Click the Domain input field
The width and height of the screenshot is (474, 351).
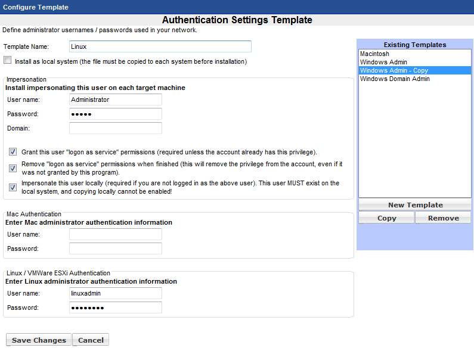tap(115, 128)
